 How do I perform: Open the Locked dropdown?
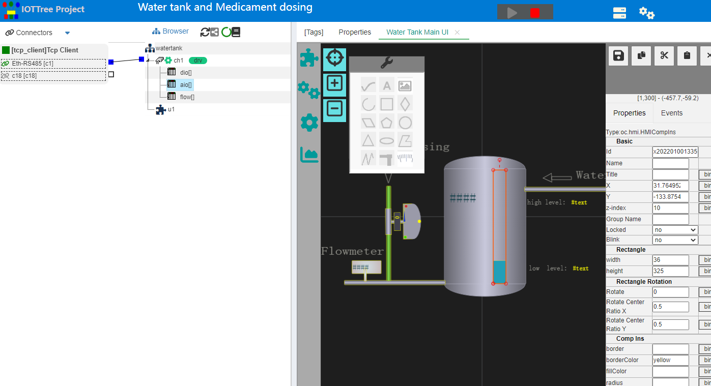point(675,230)
